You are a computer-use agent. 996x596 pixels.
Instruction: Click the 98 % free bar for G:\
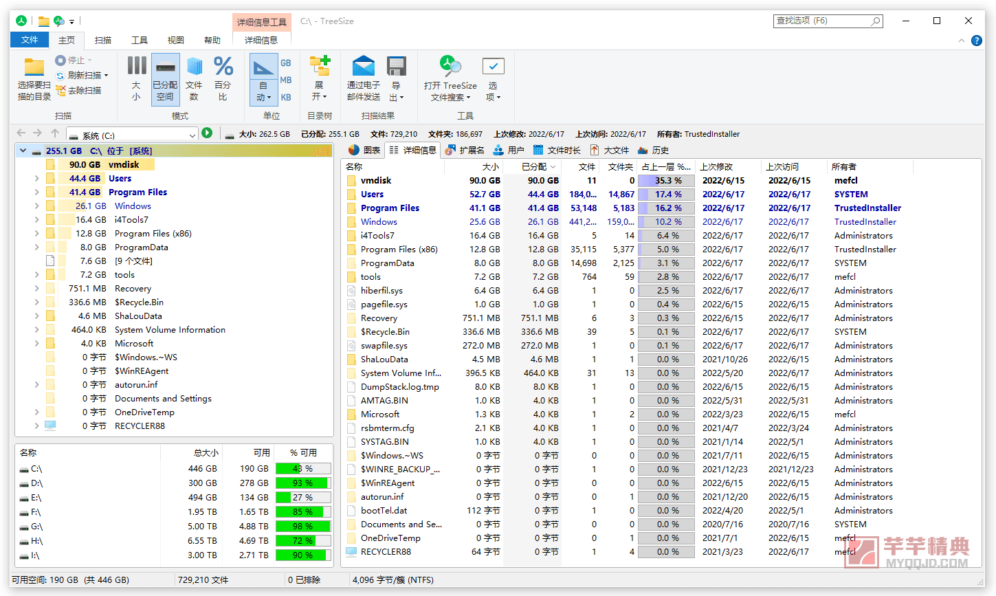pyautogui.click(x=303, y=526)
